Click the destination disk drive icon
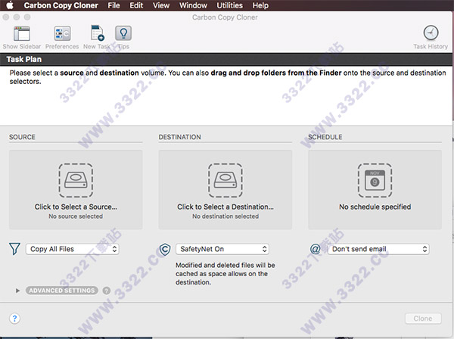 pyautogui.click(x=225, y=180)
